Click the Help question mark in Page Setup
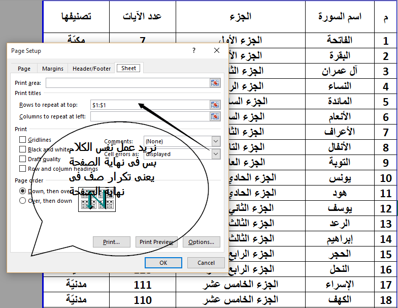 [194, 50]
